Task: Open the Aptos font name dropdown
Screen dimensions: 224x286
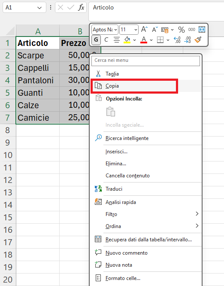Action: (105, 30)
